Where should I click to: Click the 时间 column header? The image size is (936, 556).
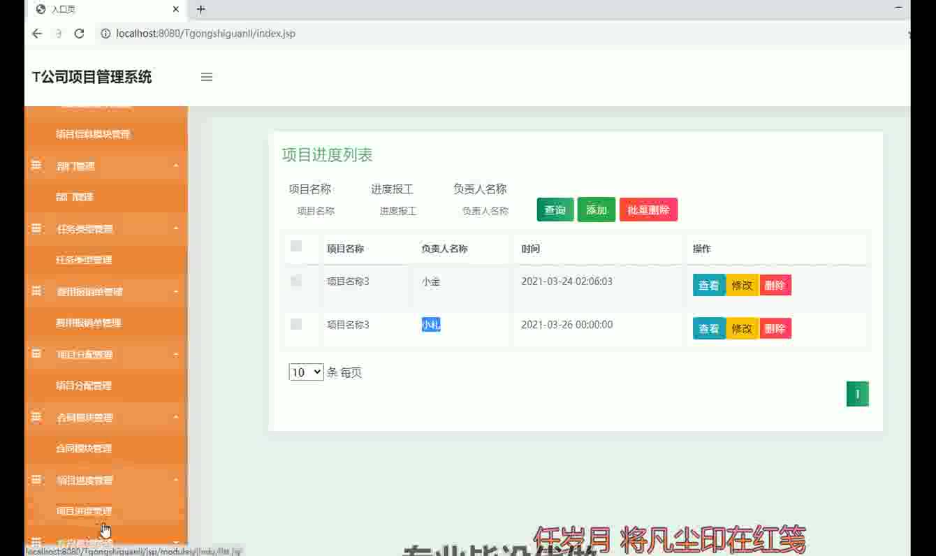coord(531,249)
